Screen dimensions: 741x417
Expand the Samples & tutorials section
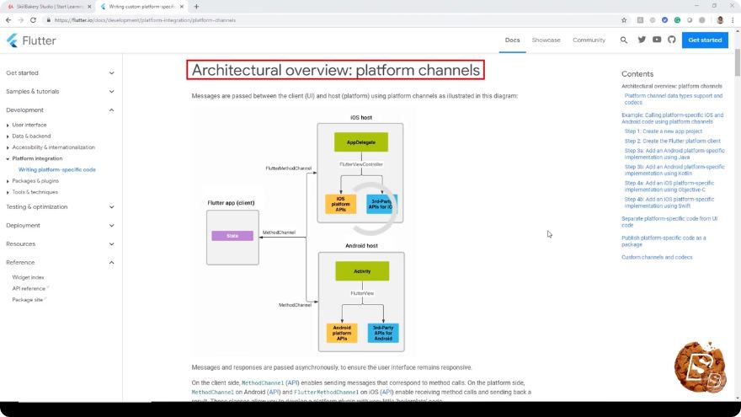tap(60, 92)
